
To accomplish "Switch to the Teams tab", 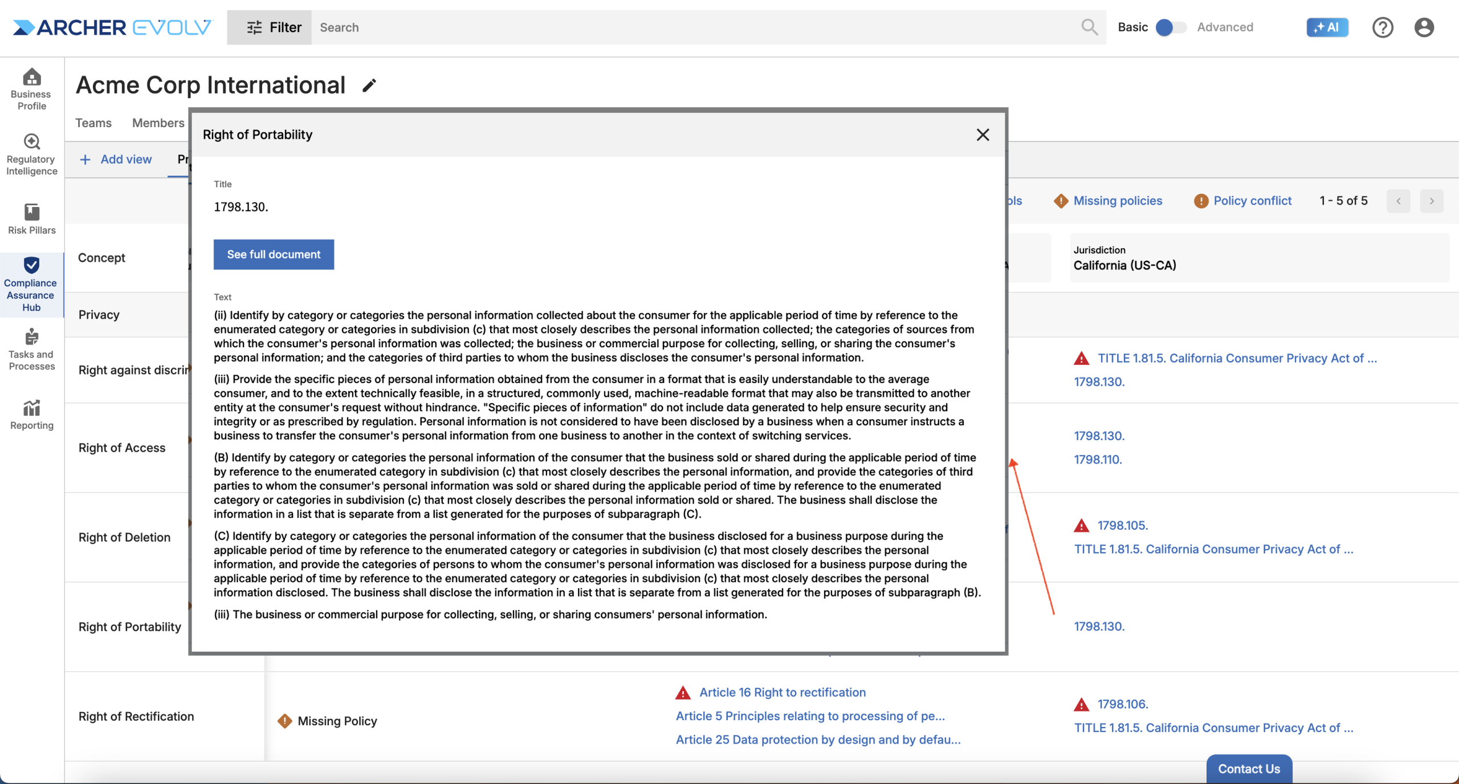I will coord(93,123).
